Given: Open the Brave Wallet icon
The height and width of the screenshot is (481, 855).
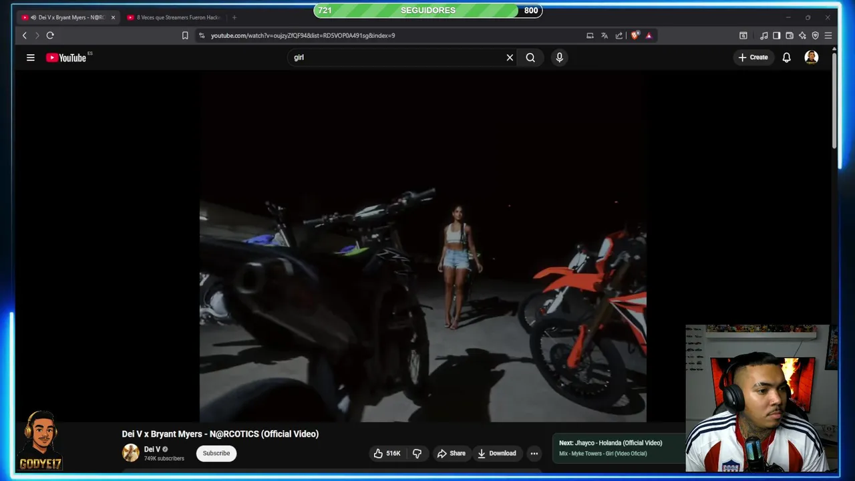Looking at the screenshot, I should (x=790, y=35).
